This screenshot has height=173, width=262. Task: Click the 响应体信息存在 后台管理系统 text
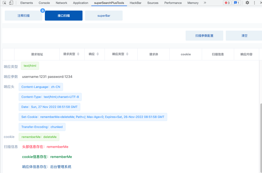(x=47, y=167)
